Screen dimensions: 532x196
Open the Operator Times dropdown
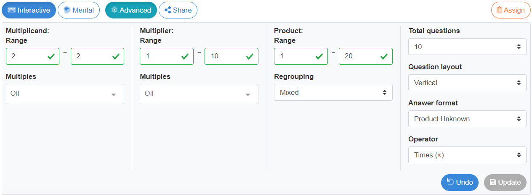tap(467, 155)
